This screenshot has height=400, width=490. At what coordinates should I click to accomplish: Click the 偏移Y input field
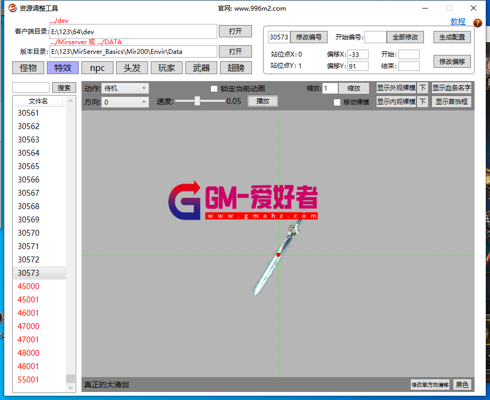[x=358, y=66]
